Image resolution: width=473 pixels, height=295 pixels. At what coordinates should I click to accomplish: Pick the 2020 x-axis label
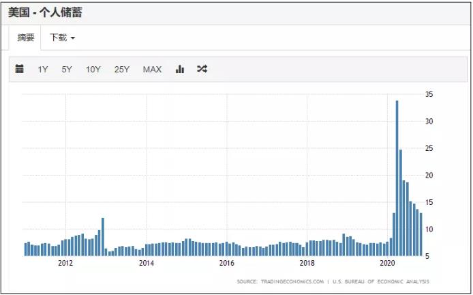click(387, 263)
